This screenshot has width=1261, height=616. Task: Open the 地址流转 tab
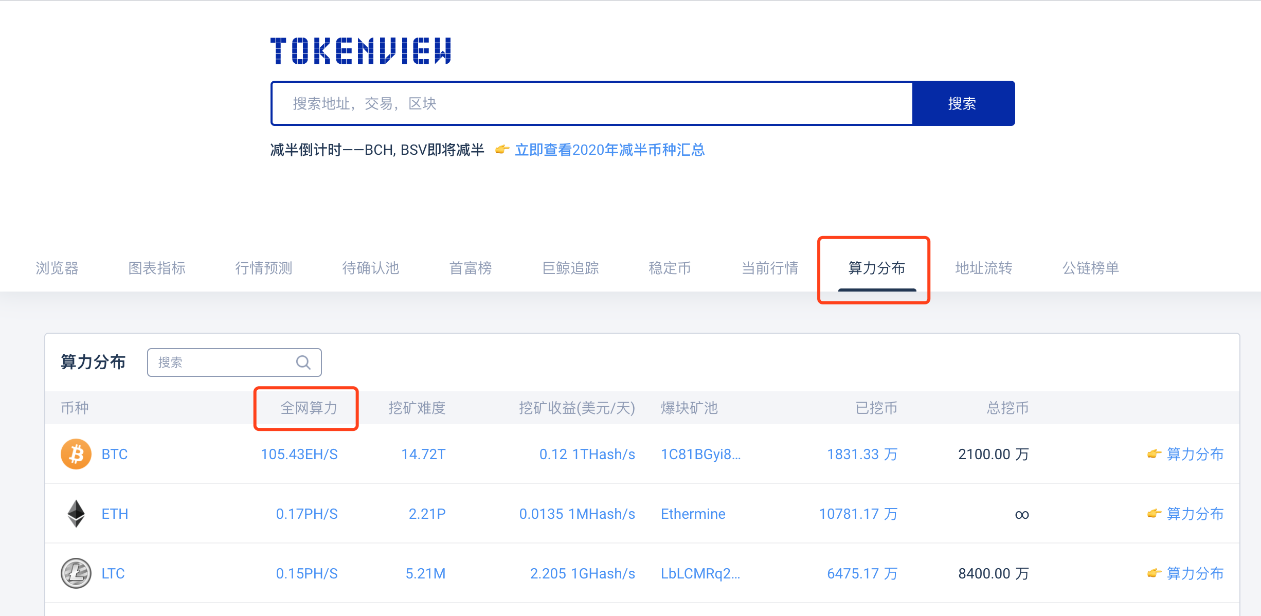click(984, 268)
